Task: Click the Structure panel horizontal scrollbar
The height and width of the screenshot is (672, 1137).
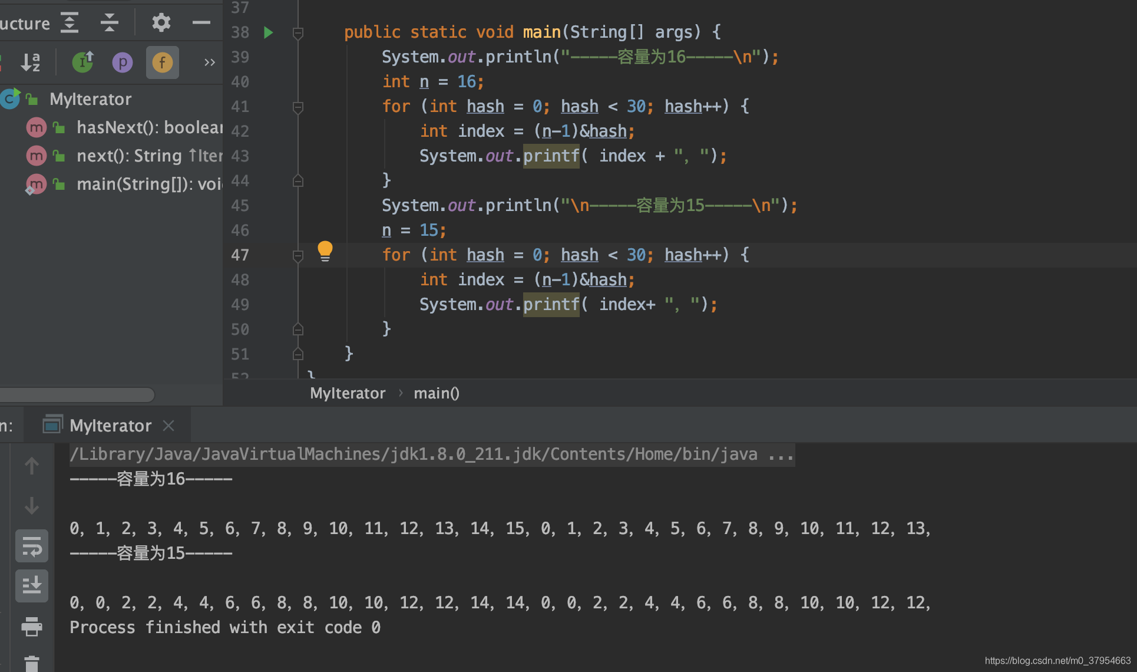Action: 77,394
